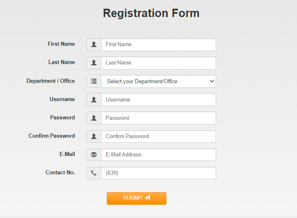Click the list icon beside Department dropdown
Viewport: 297px width, 218px height.
tap(94, 81)
